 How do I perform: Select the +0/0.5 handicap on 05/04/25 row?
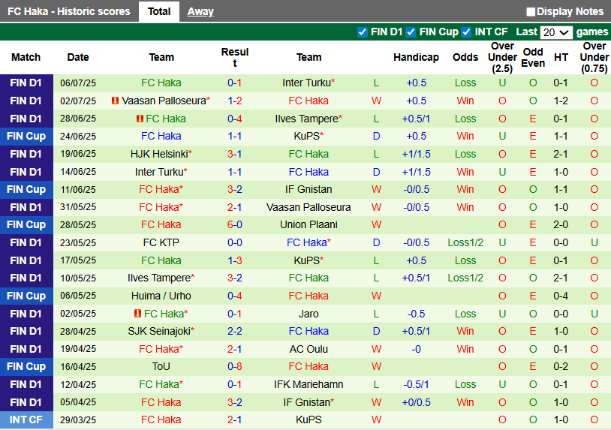click(x=416, y=402)
